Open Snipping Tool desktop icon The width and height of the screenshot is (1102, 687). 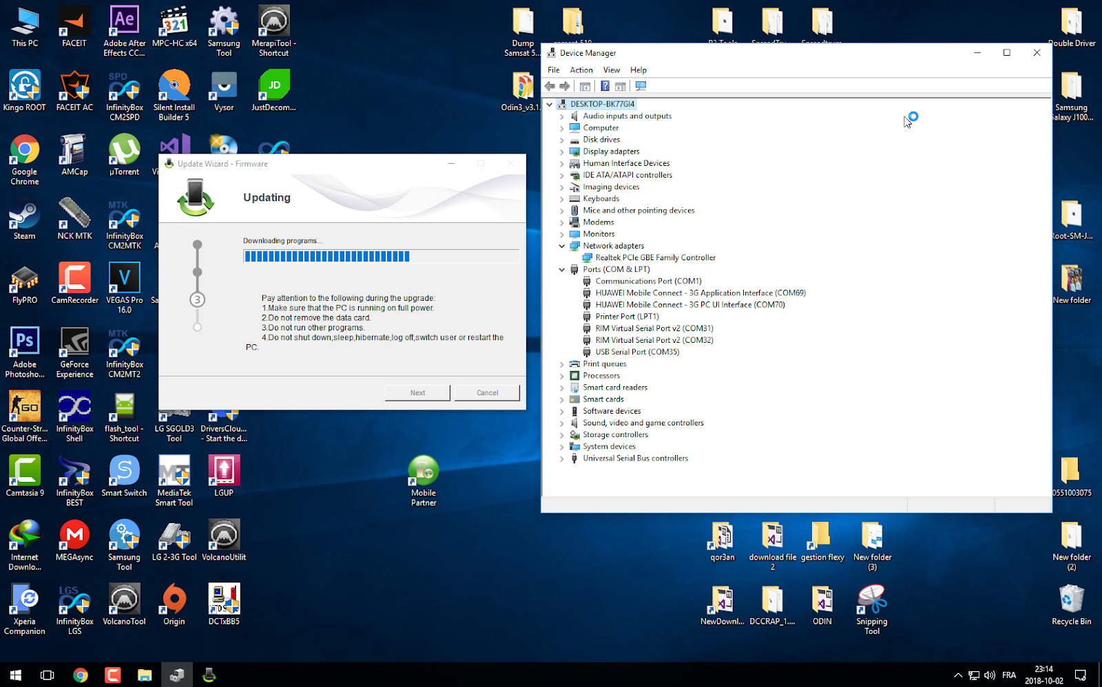pos(872,610)
